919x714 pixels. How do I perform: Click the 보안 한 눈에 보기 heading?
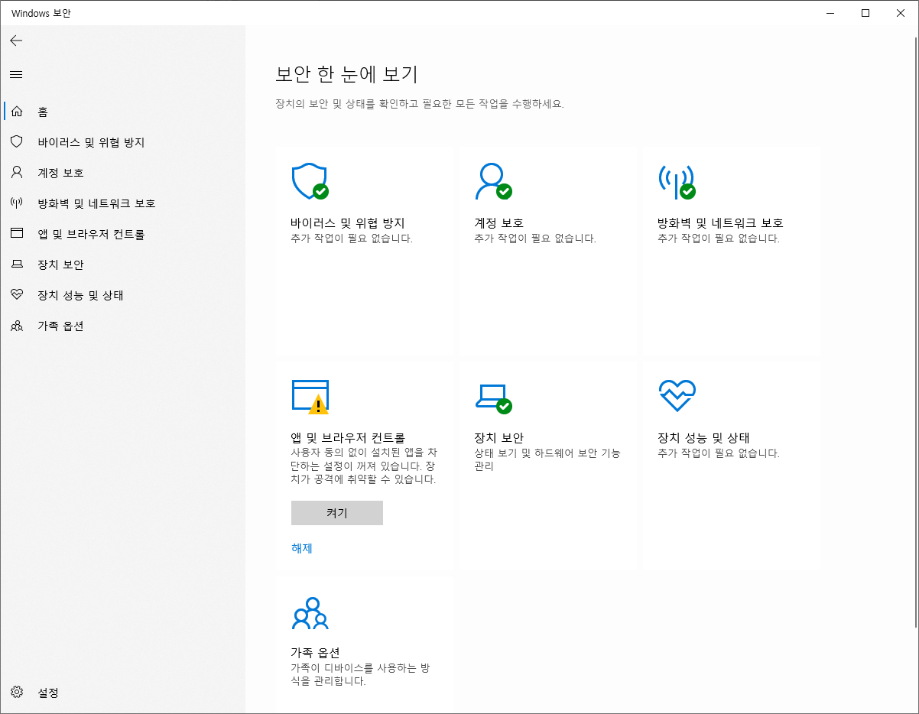347,74
